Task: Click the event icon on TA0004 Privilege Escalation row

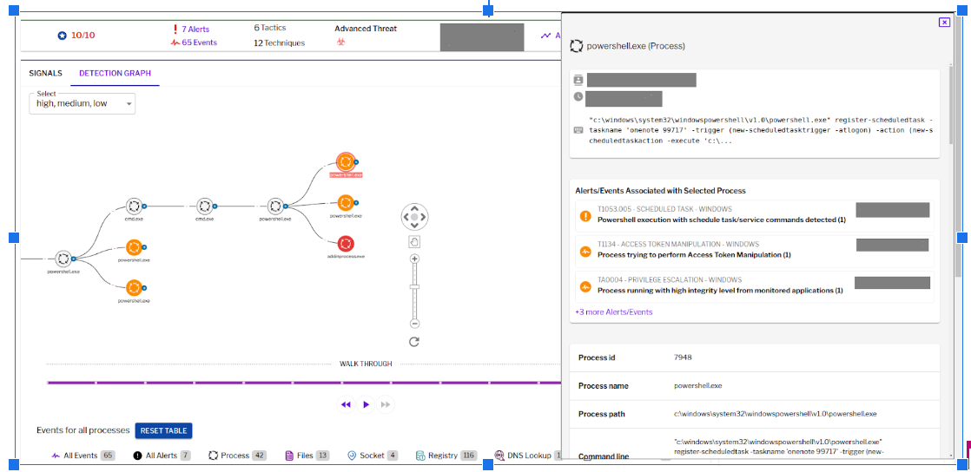Action: tap(585, 287)
